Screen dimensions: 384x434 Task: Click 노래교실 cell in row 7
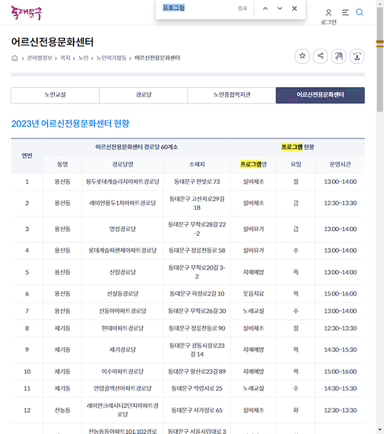click(253, 311)
